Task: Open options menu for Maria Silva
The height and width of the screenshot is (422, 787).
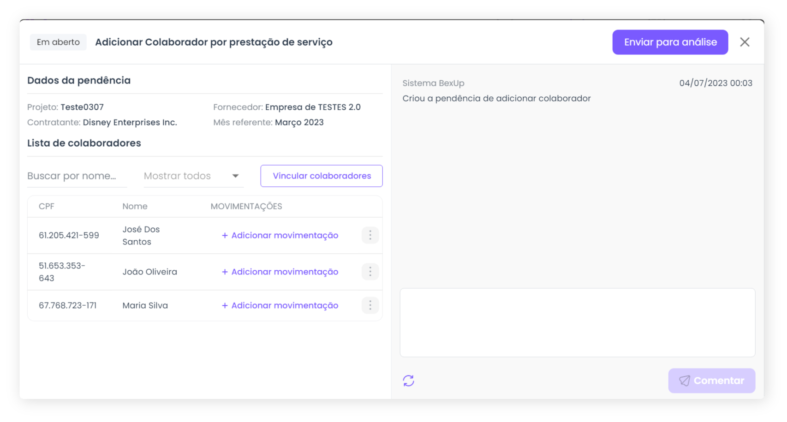Action: [370, 305]
